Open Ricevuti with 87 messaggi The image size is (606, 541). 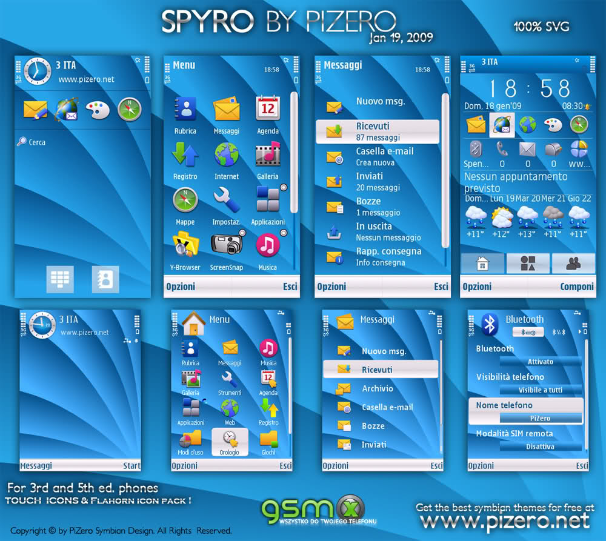pyautogui.click(x=378, y=131)
